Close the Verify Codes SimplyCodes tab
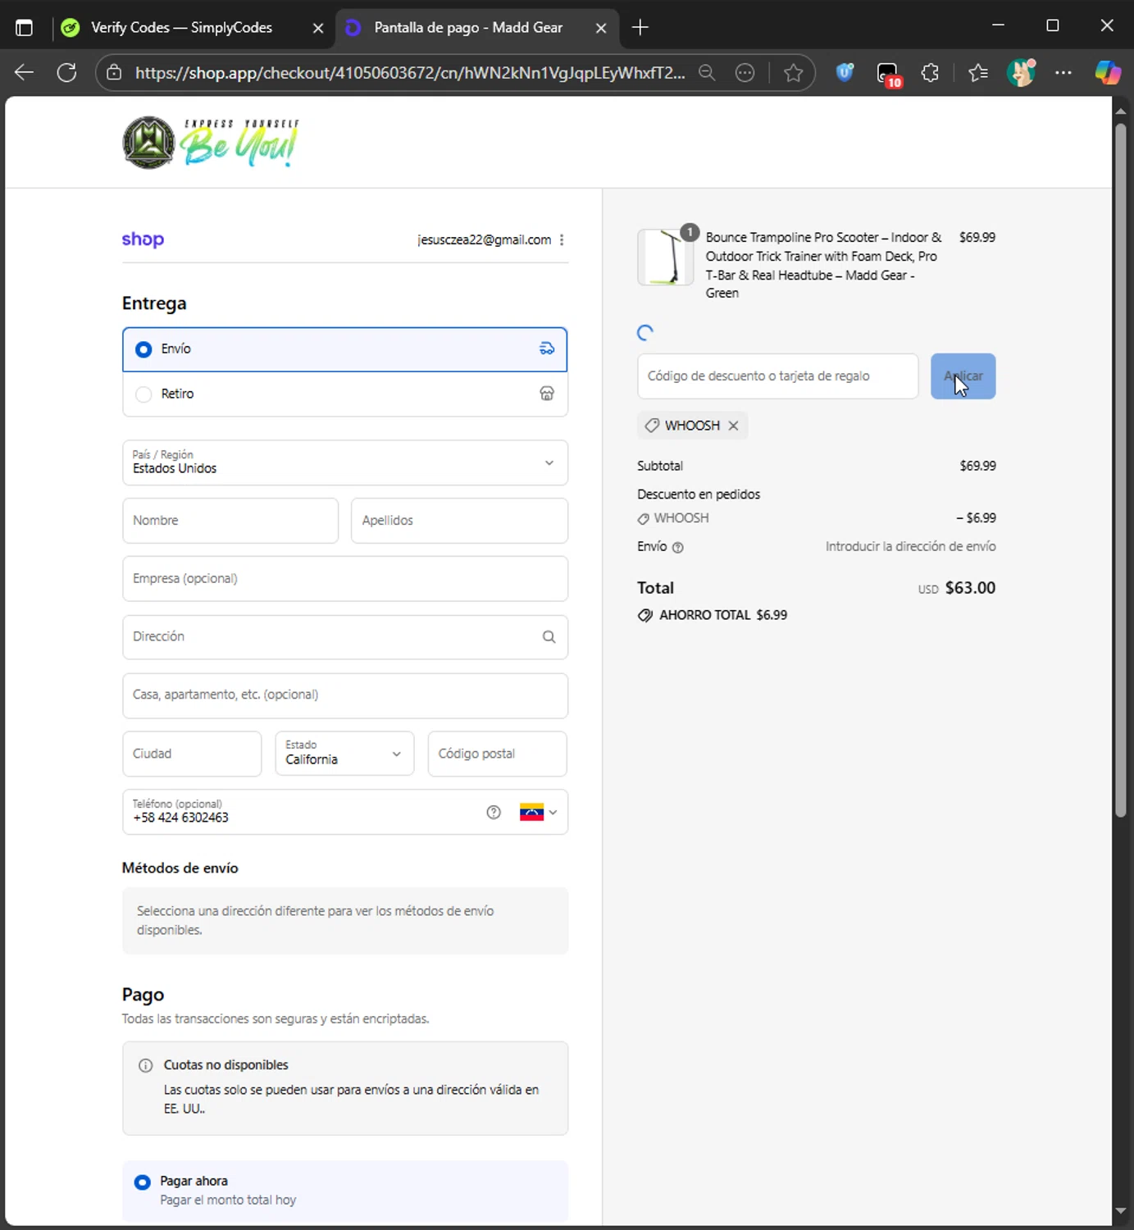1134x1230 pixels. click(x=318, y=28)
